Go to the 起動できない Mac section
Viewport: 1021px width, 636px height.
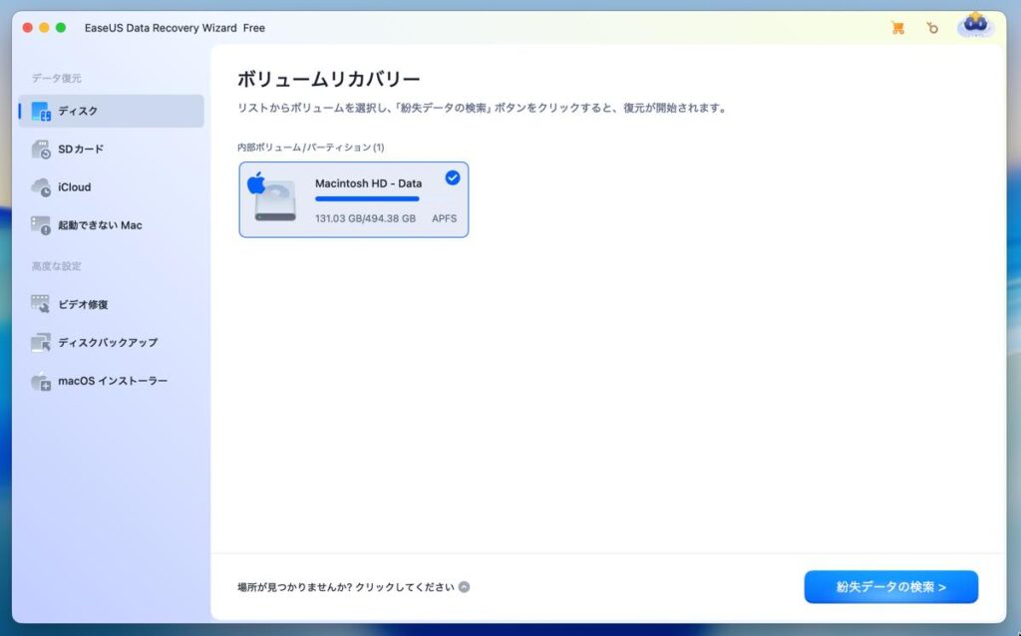(100, 225)
